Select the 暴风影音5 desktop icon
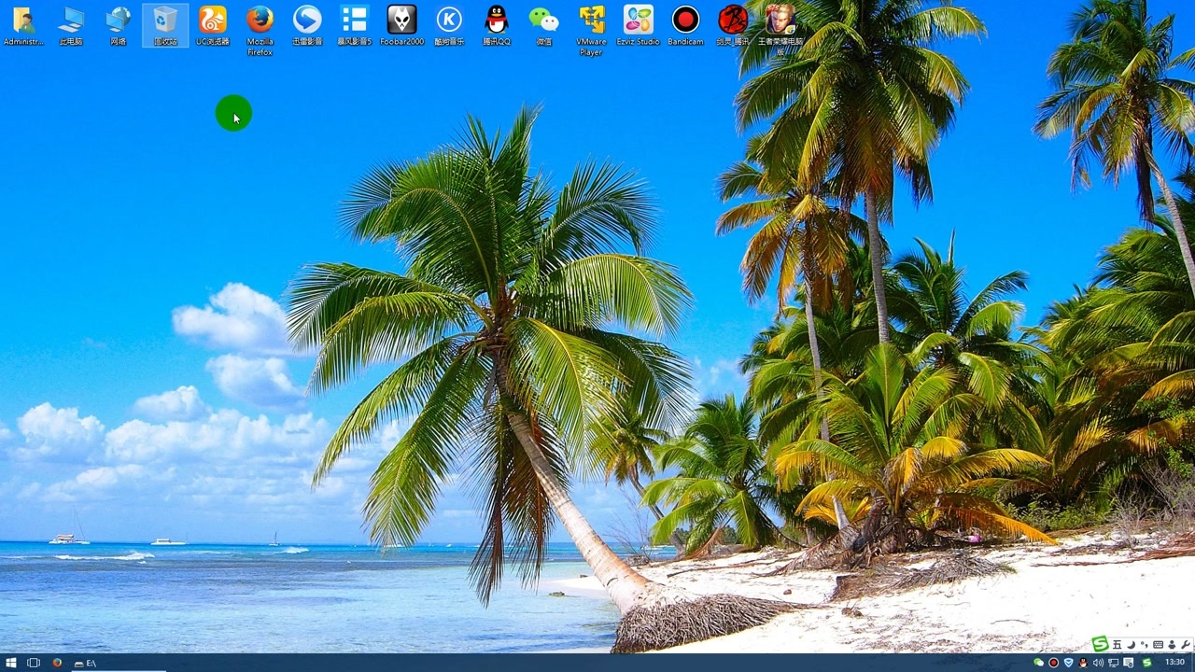Viewport: 1195px width, 672px height. 354,25
